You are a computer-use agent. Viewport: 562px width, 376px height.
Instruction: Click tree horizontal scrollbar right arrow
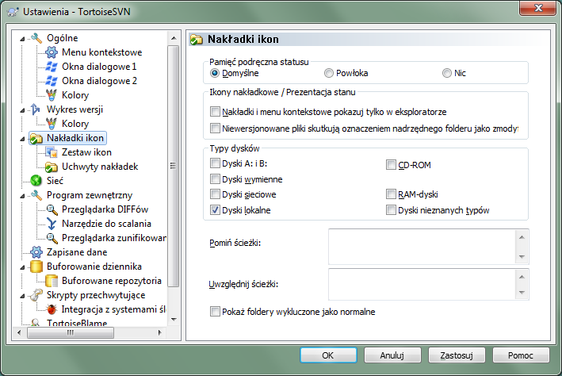coord(160,332)
